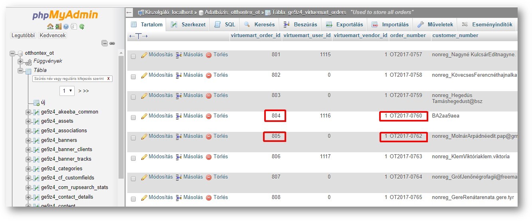Click the collapse-all minus icon in the navigation panel
The height and width of the screenshot is (221, 532).
click(104, 43)
